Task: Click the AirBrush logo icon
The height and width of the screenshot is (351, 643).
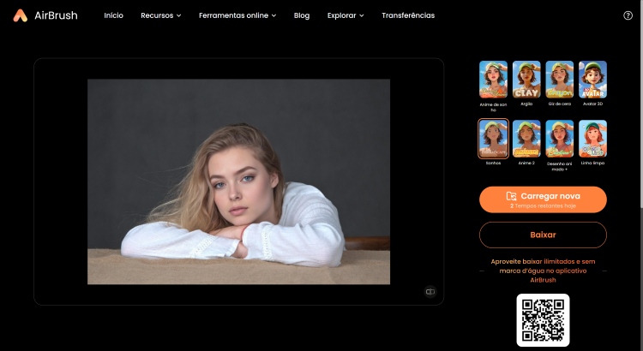Action: [x=20, y=15]
